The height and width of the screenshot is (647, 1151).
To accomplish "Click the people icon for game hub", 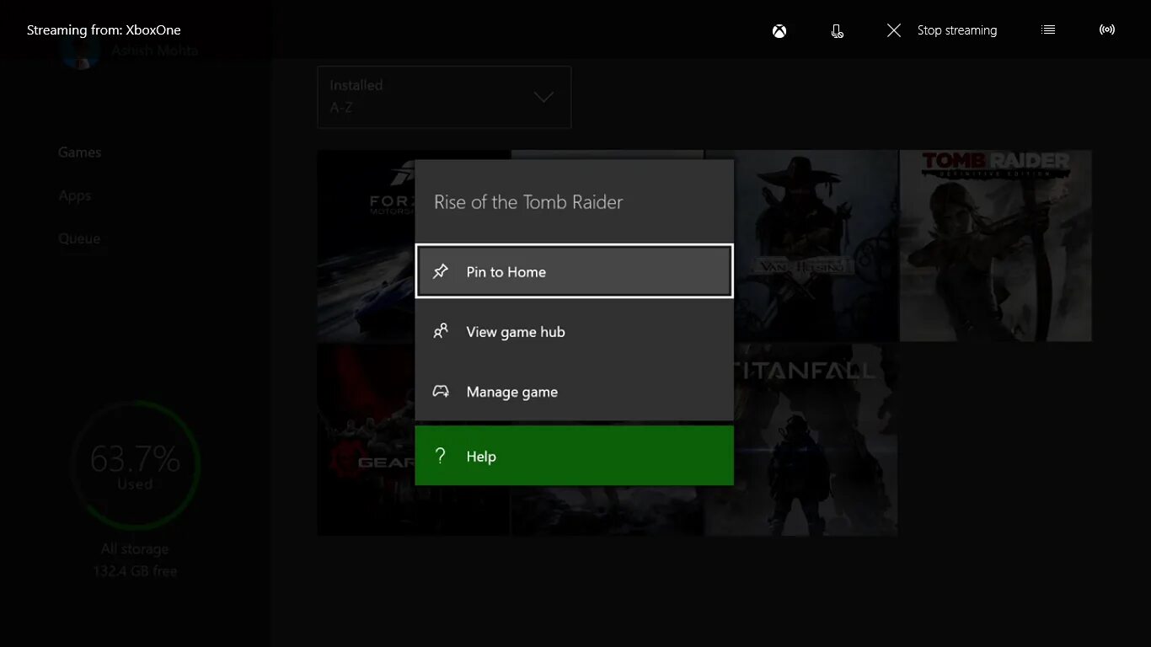I will (441, 331).
